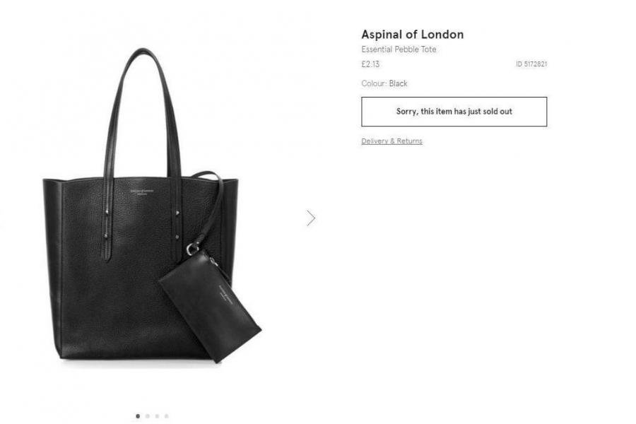Viewport: 636px width, 424px height.
Task: Select the fourth carousel dot indicator
Action: [x=166, y=416]
